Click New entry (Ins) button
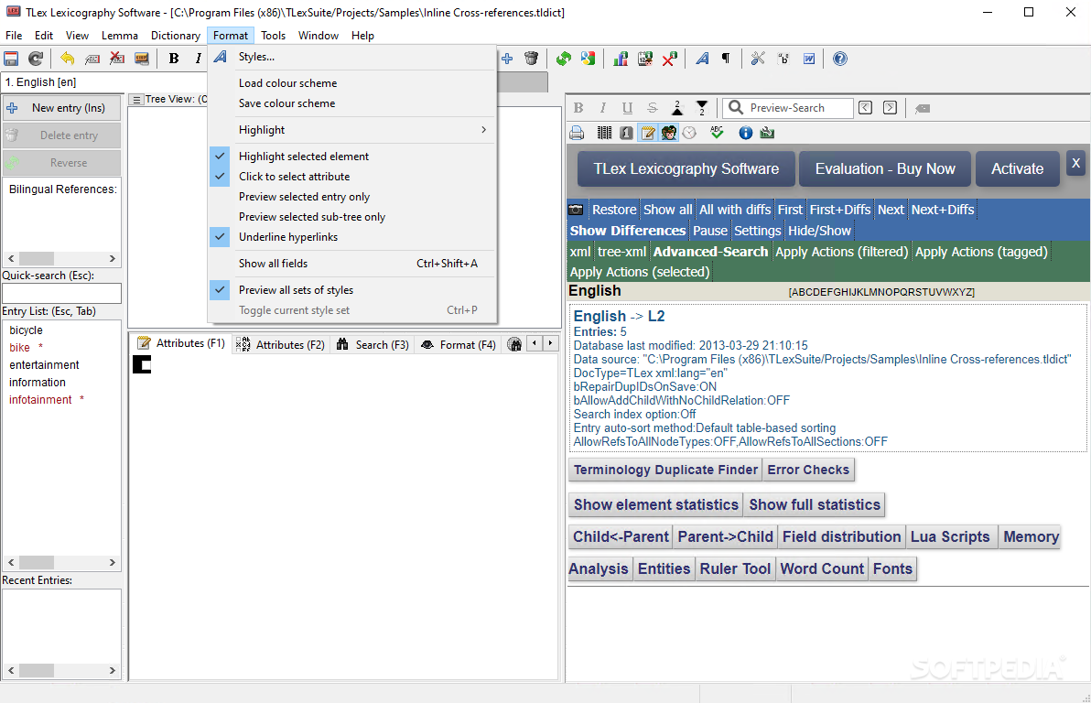Viewport: 1091px width, 703px height. pos(62,108)
